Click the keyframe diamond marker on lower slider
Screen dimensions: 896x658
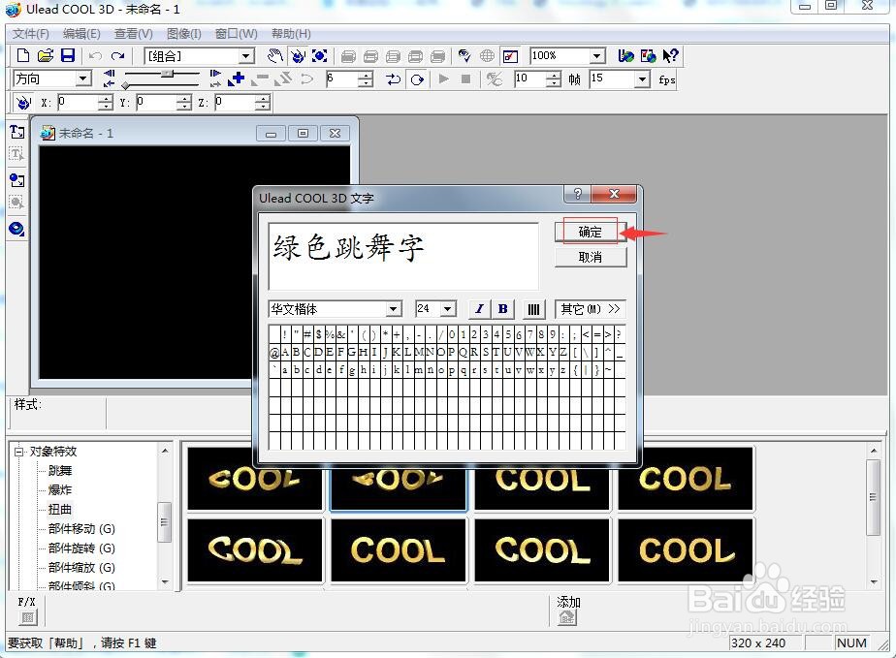click(x=124, y=85)
